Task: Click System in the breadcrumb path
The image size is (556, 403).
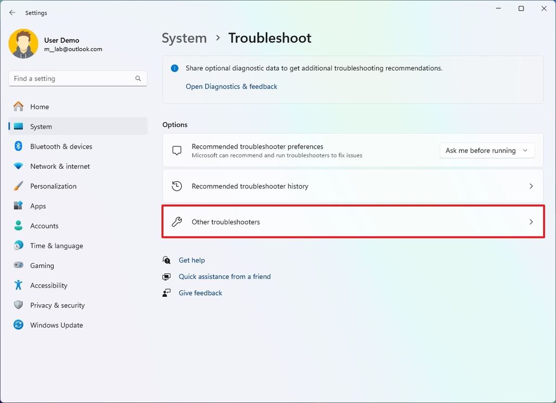Action: (184, 38)
